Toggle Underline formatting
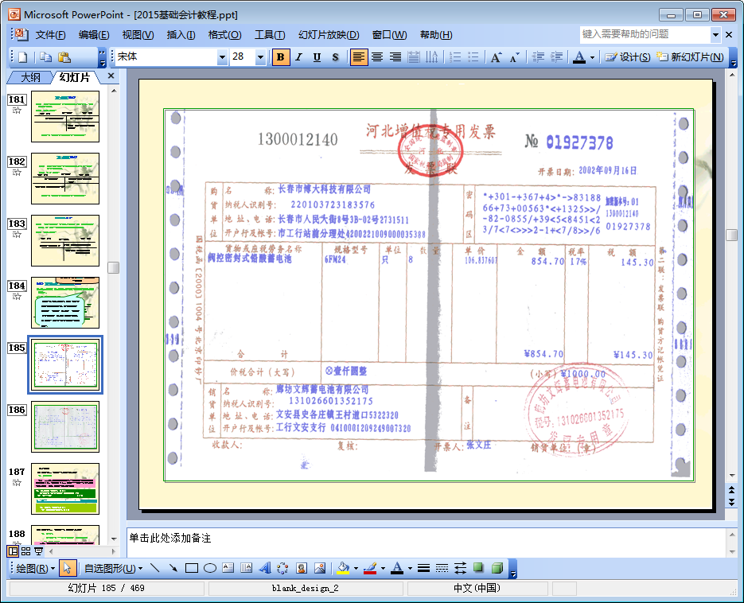Image resolution: width=744 pixels, height=603 pixels. 317,57
